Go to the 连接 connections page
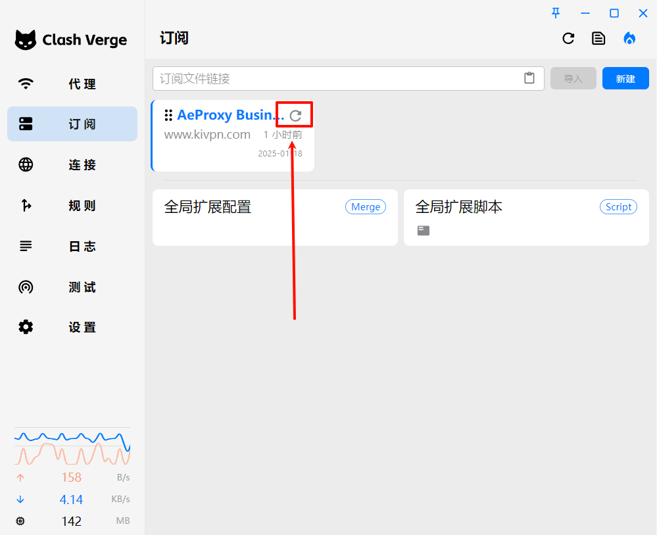This screenshot has width=657, height=535. point(72,164)
